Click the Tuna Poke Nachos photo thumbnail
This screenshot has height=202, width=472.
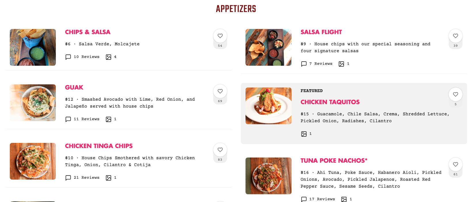click(269, 176)
